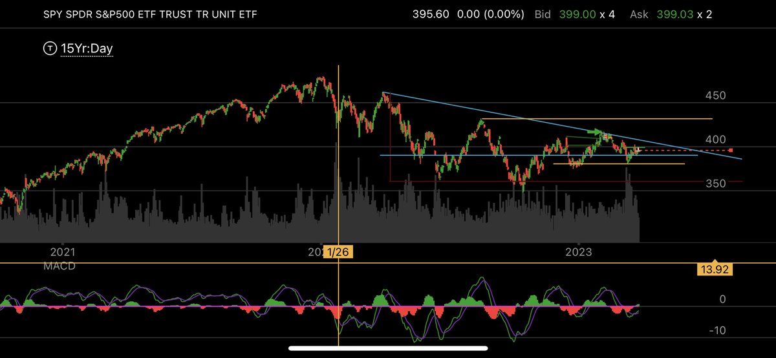Open the 15Yr:Day timeframe selector
776x358 pixels.
[87, 48]
